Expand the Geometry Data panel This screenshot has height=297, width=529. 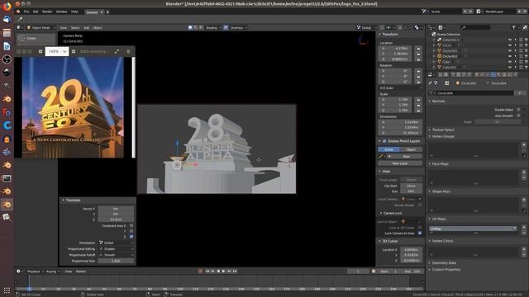pyautogui.click(x=444, y=262)
